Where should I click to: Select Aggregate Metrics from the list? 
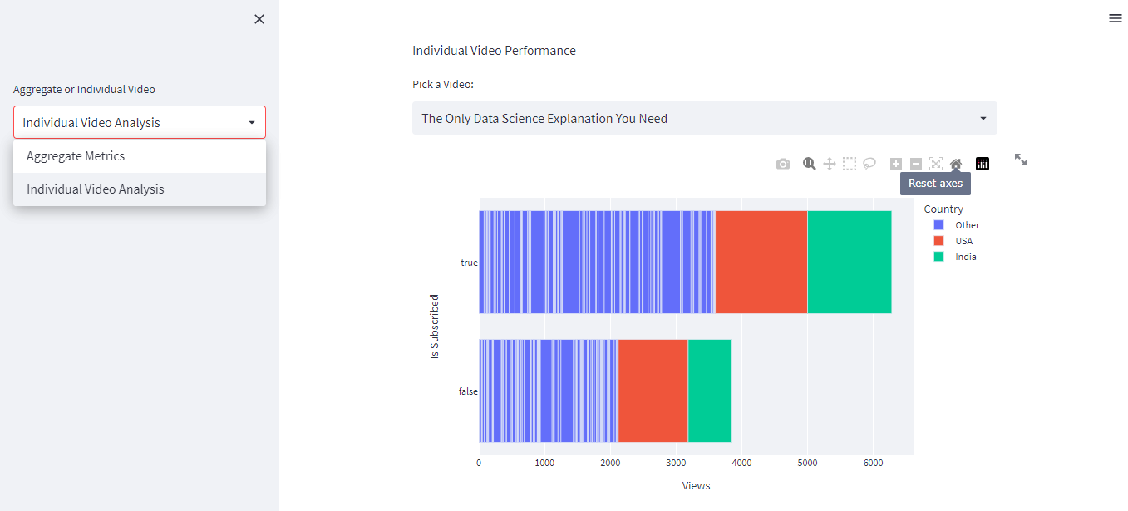76,155
